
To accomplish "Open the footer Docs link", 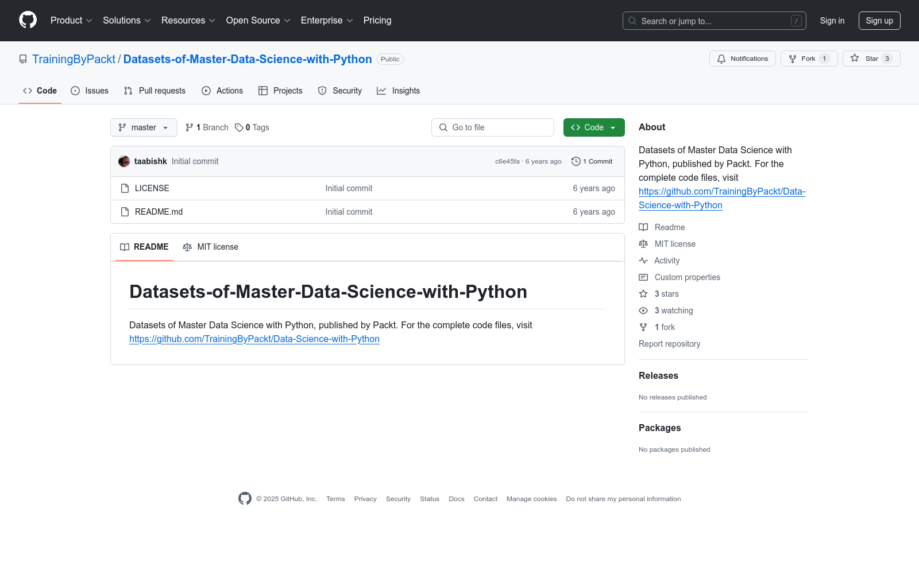I will 457,499.
